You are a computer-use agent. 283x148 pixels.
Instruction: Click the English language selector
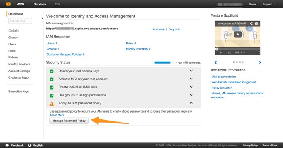click(36, 146)
